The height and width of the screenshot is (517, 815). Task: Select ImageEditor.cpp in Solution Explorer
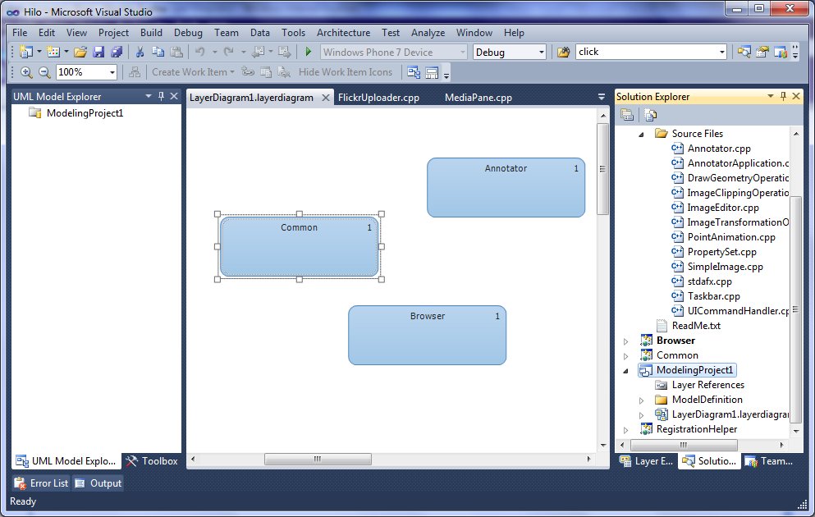[722, 208]
